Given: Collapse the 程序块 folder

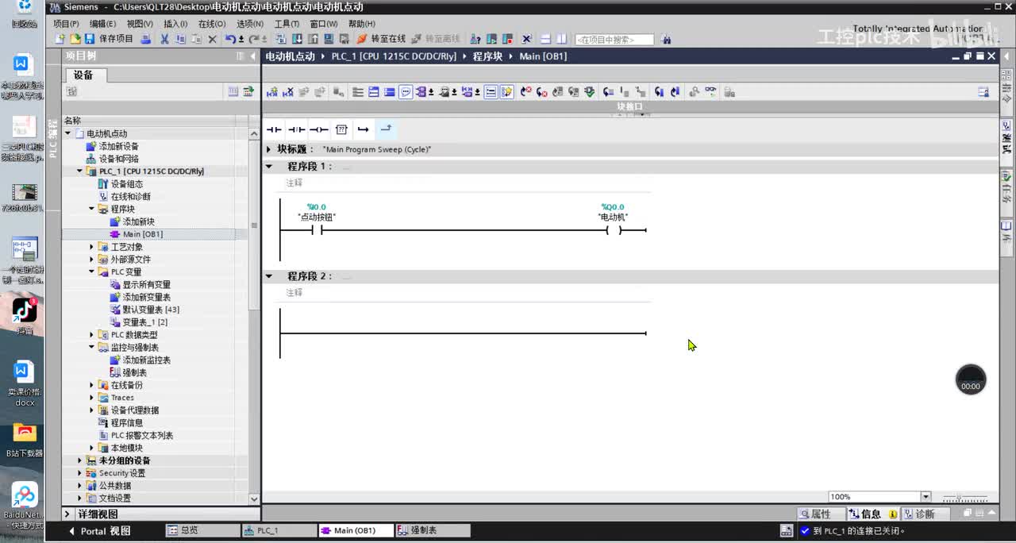Looking at the screenshot, I should tap(92, 209).
